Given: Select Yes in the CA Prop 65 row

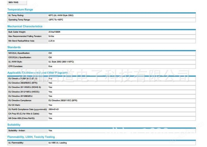Looking at the screenshot, I should [x=50, y=114].
